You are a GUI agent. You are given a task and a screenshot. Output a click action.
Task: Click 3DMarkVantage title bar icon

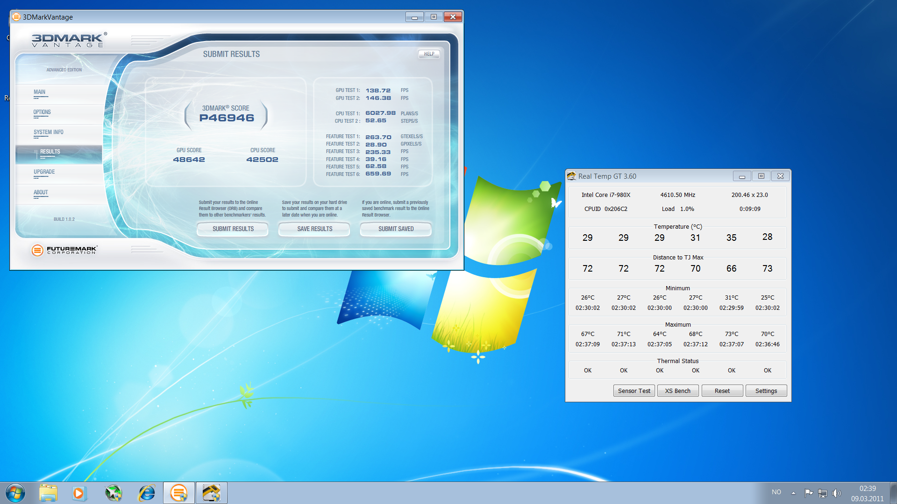click(x=16, y=17)
